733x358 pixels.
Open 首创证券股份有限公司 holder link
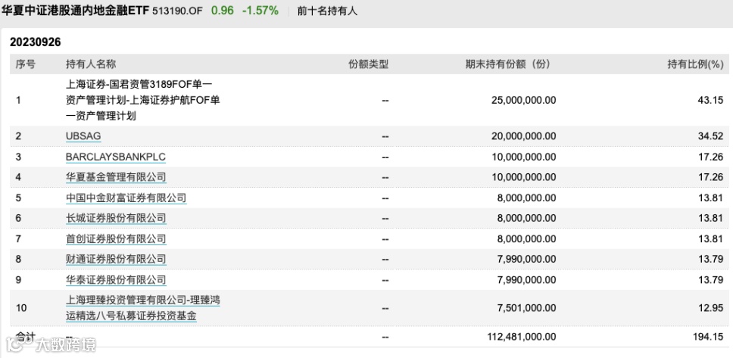coord(116,239)
